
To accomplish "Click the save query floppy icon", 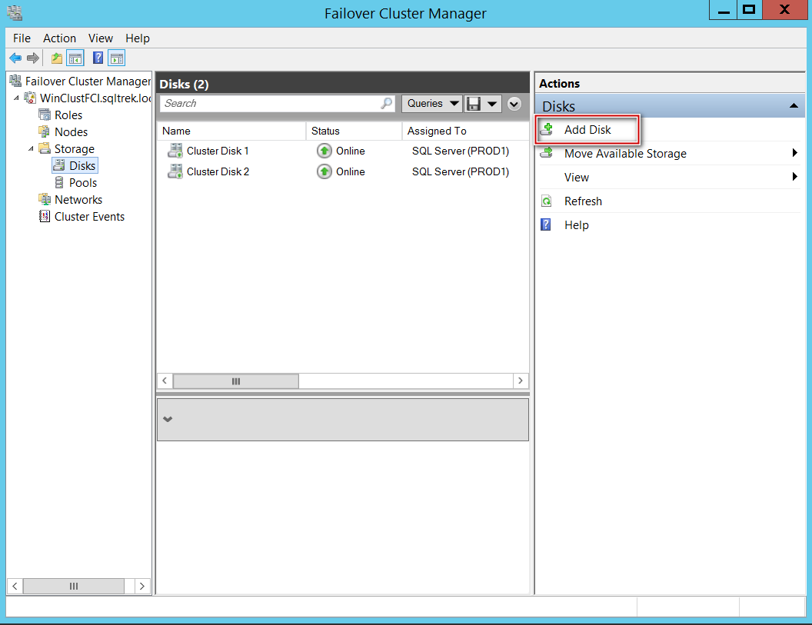I will point(474,104).
